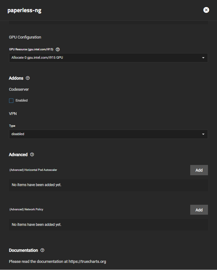The height and width of the screenshot is (270, 217).
Task: Select the GPU Configuration heading
Action: [25, 37]
